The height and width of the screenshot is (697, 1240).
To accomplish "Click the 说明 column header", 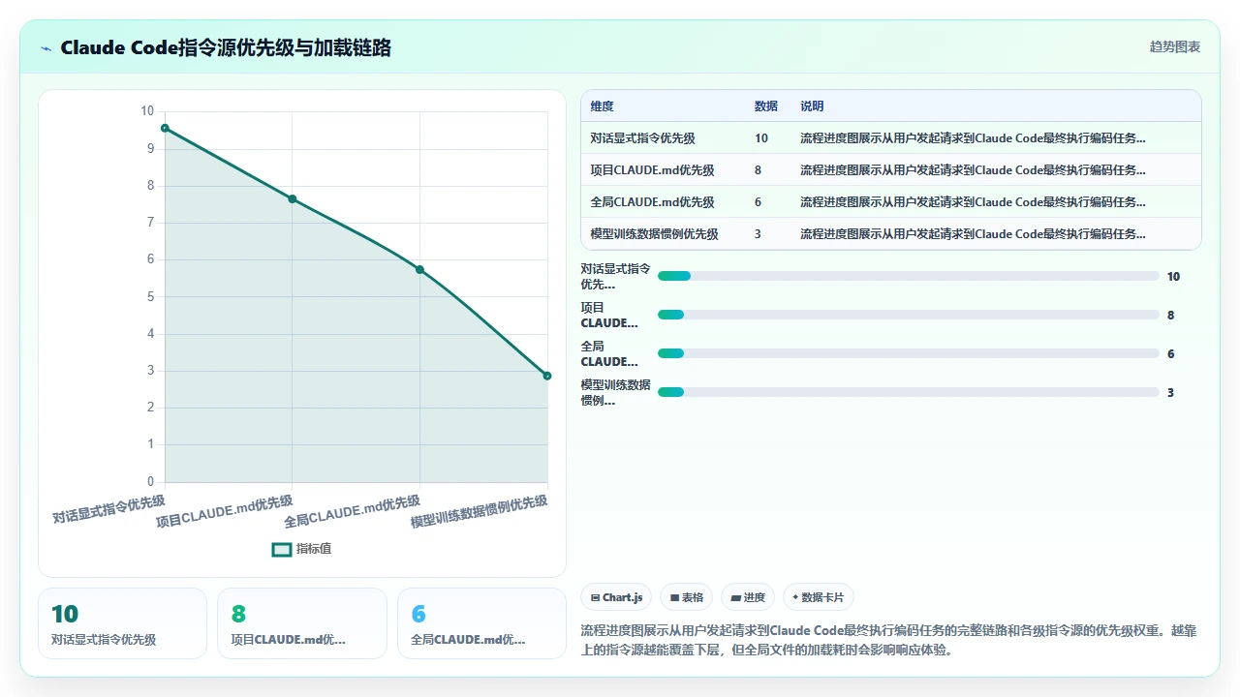I will coord(812,106).
